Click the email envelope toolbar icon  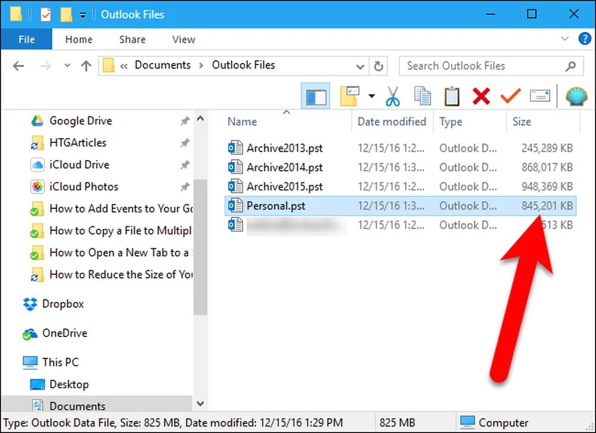pyautogui.click(x=540, y=96)
